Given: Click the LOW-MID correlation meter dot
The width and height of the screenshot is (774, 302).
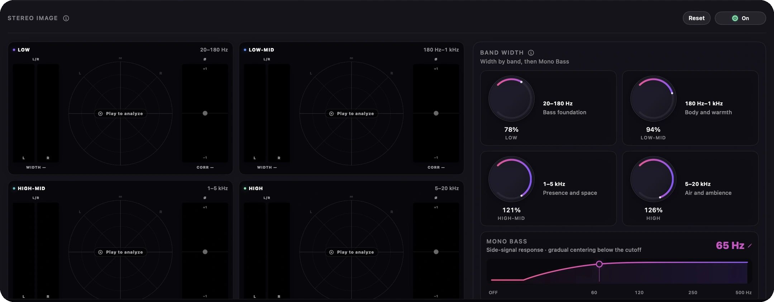Looking at the screenshot, I should coord(436,113).
